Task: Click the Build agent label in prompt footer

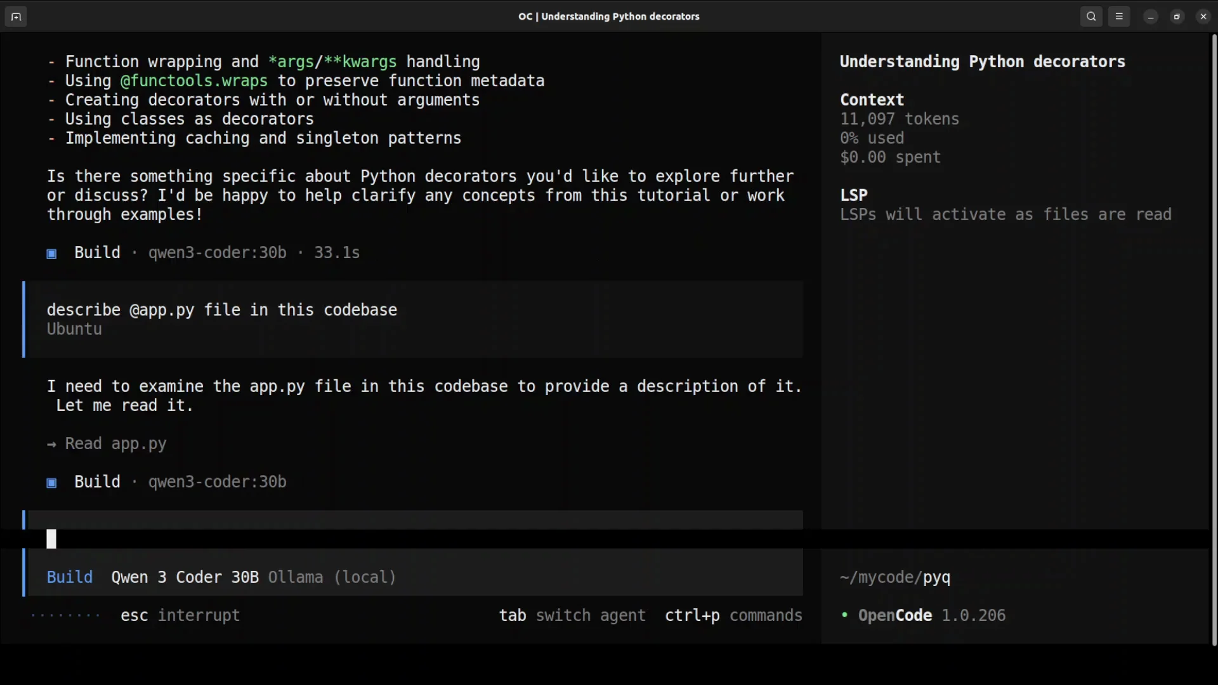Action: pyautogui.click(x=70, y=577)
